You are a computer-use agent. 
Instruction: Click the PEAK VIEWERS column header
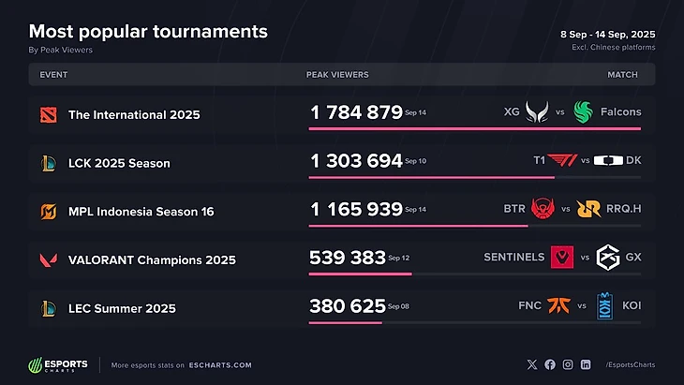pyautogui.click(x=337, y=74)
